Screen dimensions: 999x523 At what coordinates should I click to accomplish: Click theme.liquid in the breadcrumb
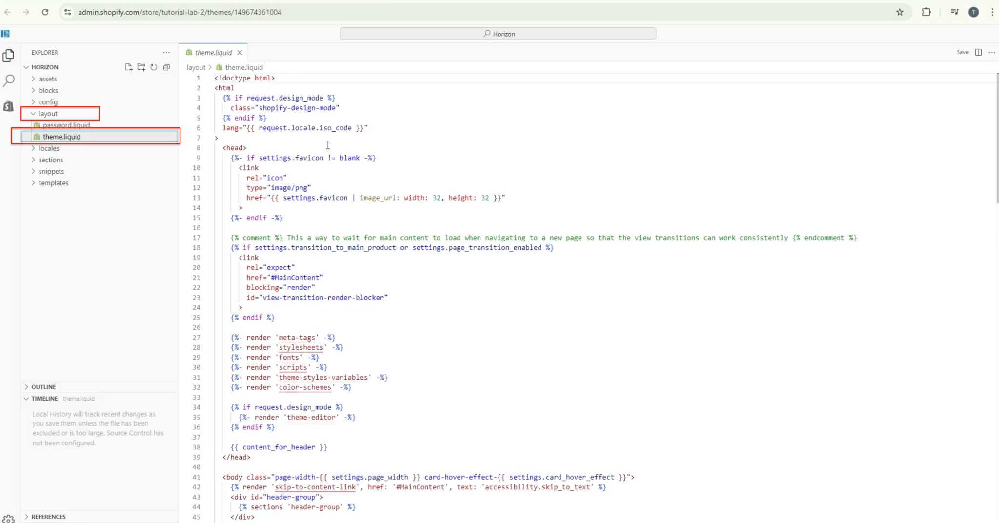click(x=244, y=67)
